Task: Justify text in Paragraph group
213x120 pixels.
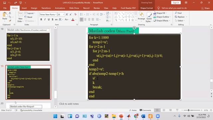Action: click(93, 20)
